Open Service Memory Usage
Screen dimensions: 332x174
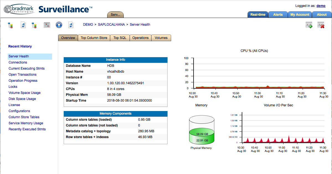click(26, 123)
